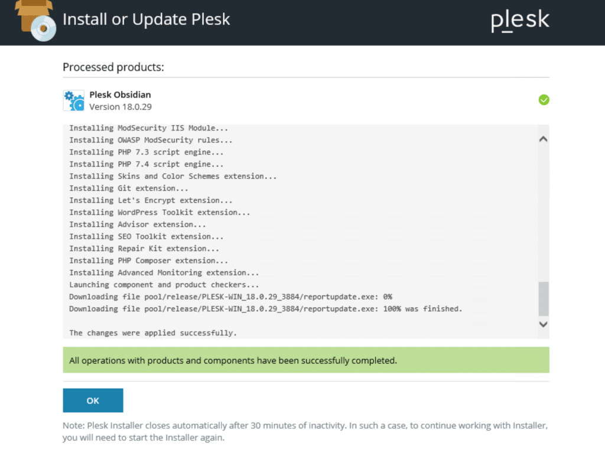Click the scroll-up arrow on the log panel
The image size is (605, 456).
(542, 138)
